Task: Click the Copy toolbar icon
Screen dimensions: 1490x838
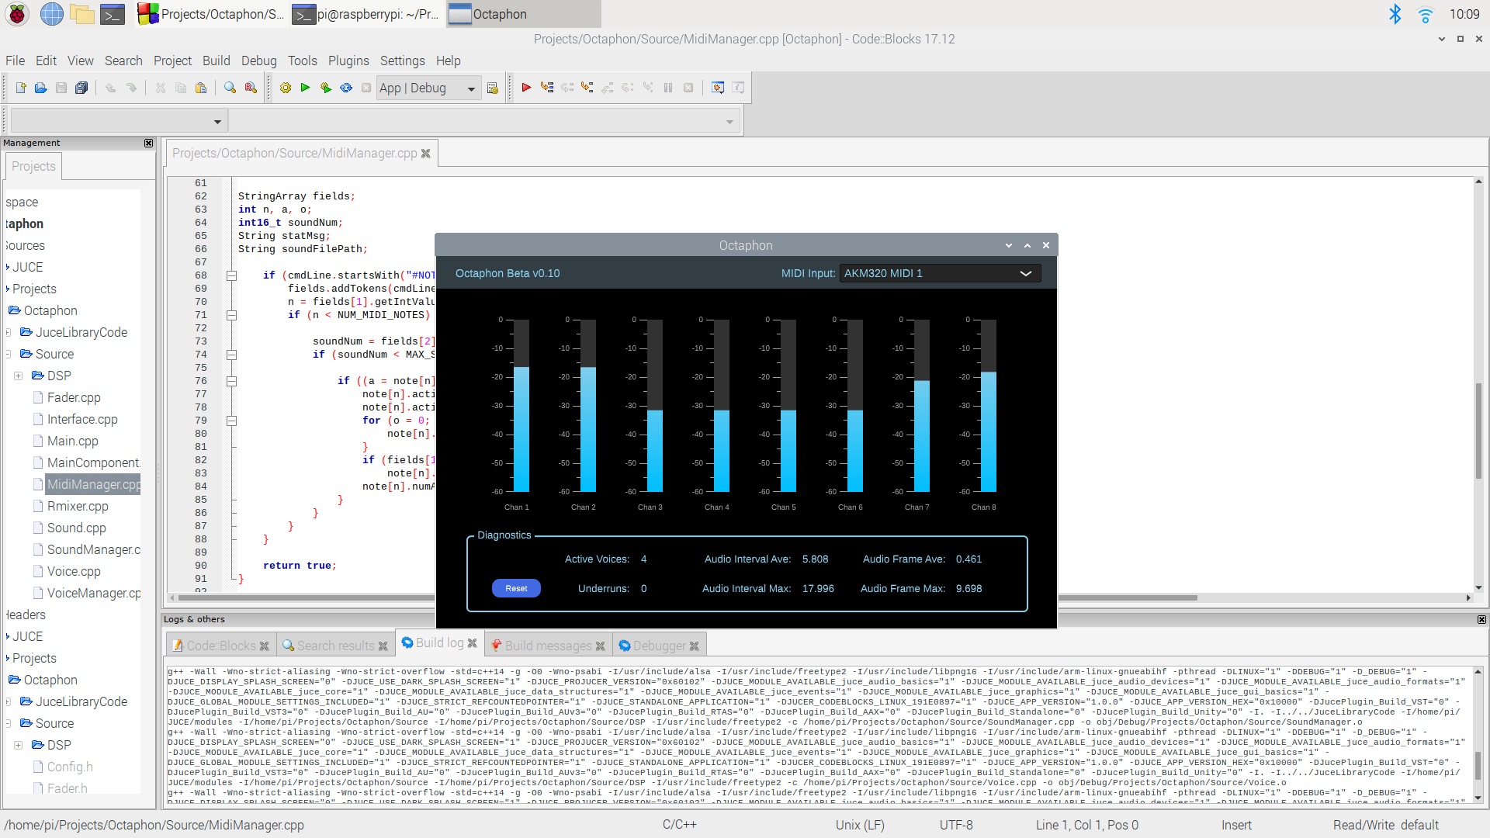Action: [181, 88]
